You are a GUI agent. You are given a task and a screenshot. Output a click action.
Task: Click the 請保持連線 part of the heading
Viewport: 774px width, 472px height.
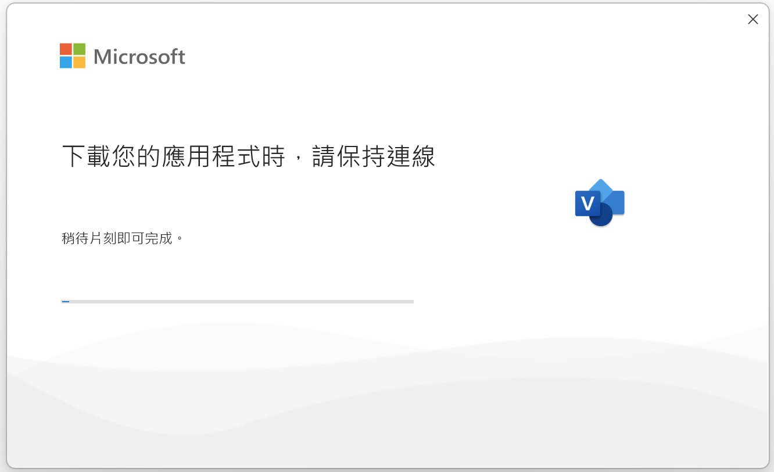374,156
